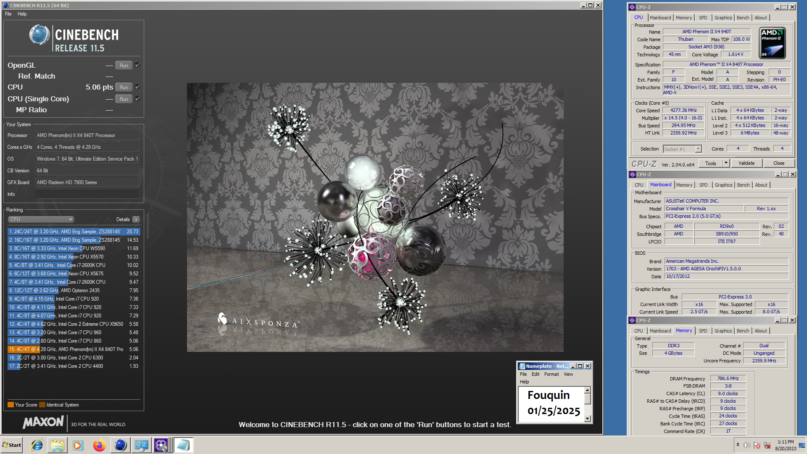Open Notepad Help menu

pos(524,382)
